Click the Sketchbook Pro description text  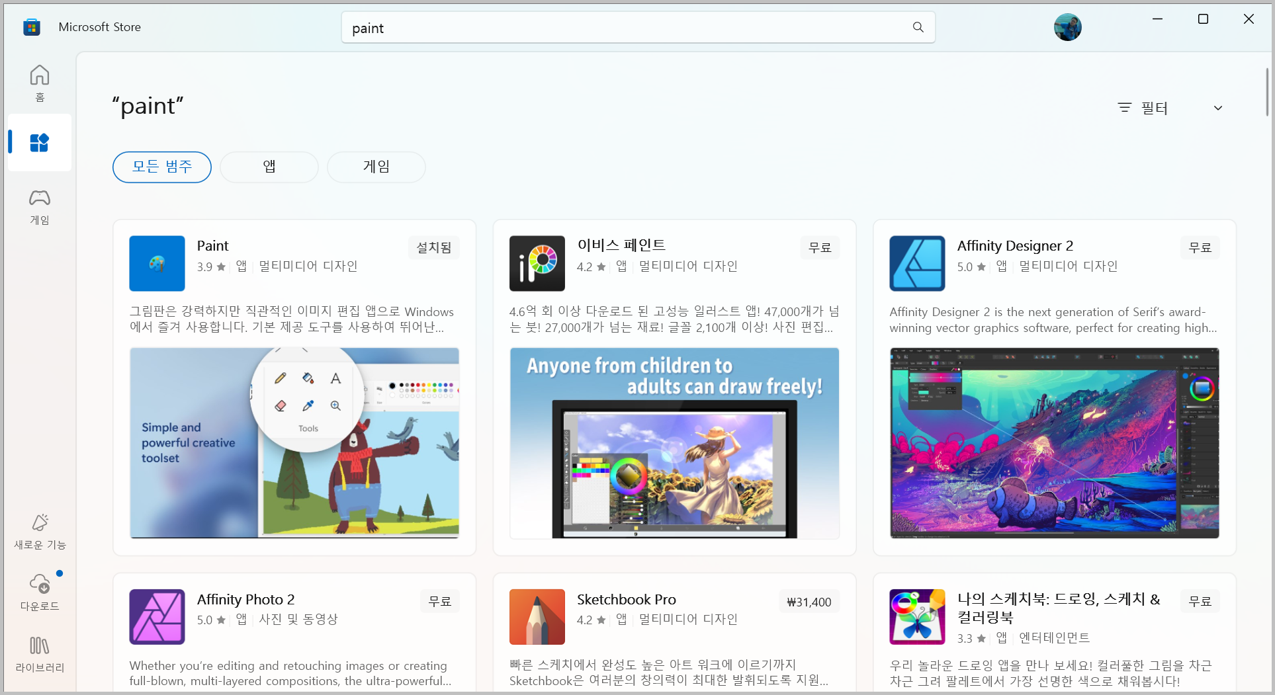click(669, 673)
